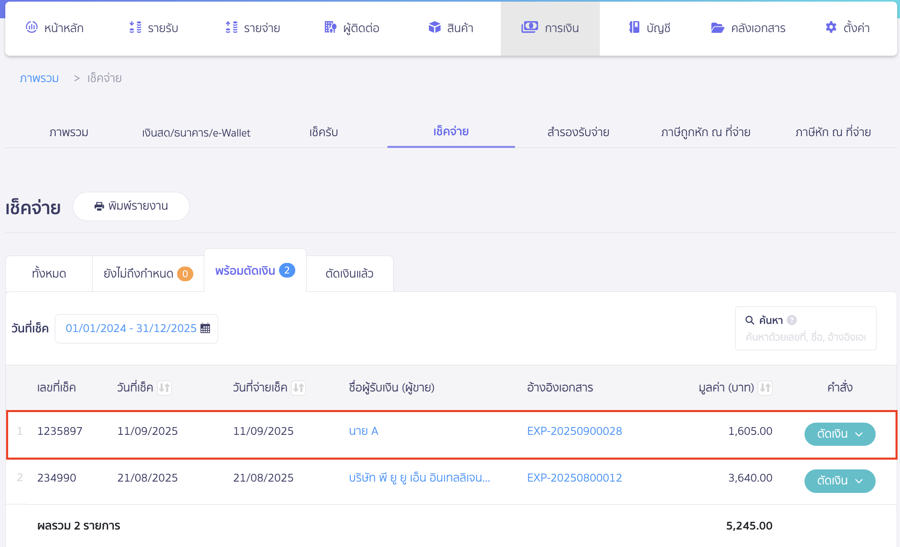The image size is (900, 547).
Task: Open the รายจ่าย menu
Action: [253, 28]
